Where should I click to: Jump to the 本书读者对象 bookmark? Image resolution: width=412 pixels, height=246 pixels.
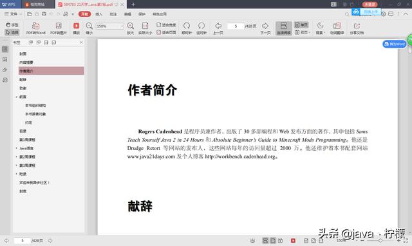click(35, 114)
